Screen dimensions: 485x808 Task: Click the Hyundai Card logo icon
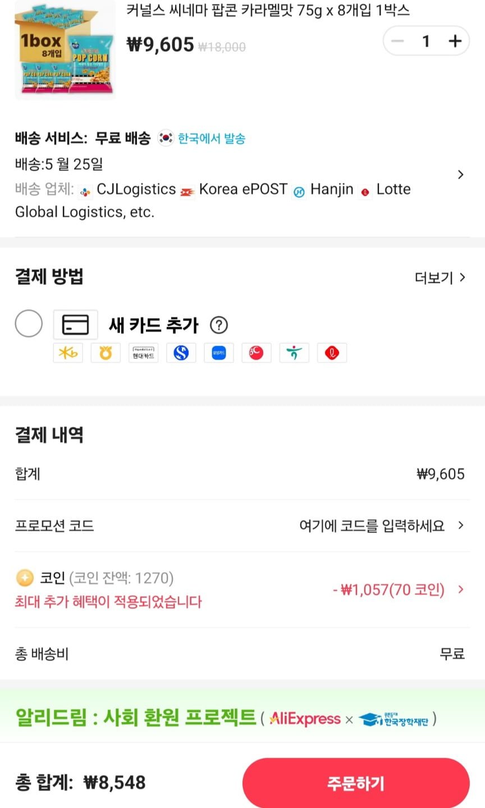pos(143,353)
